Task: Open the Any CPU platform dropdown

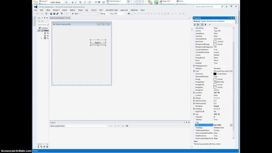Action: pyautogui.click(x=117, y=14)
